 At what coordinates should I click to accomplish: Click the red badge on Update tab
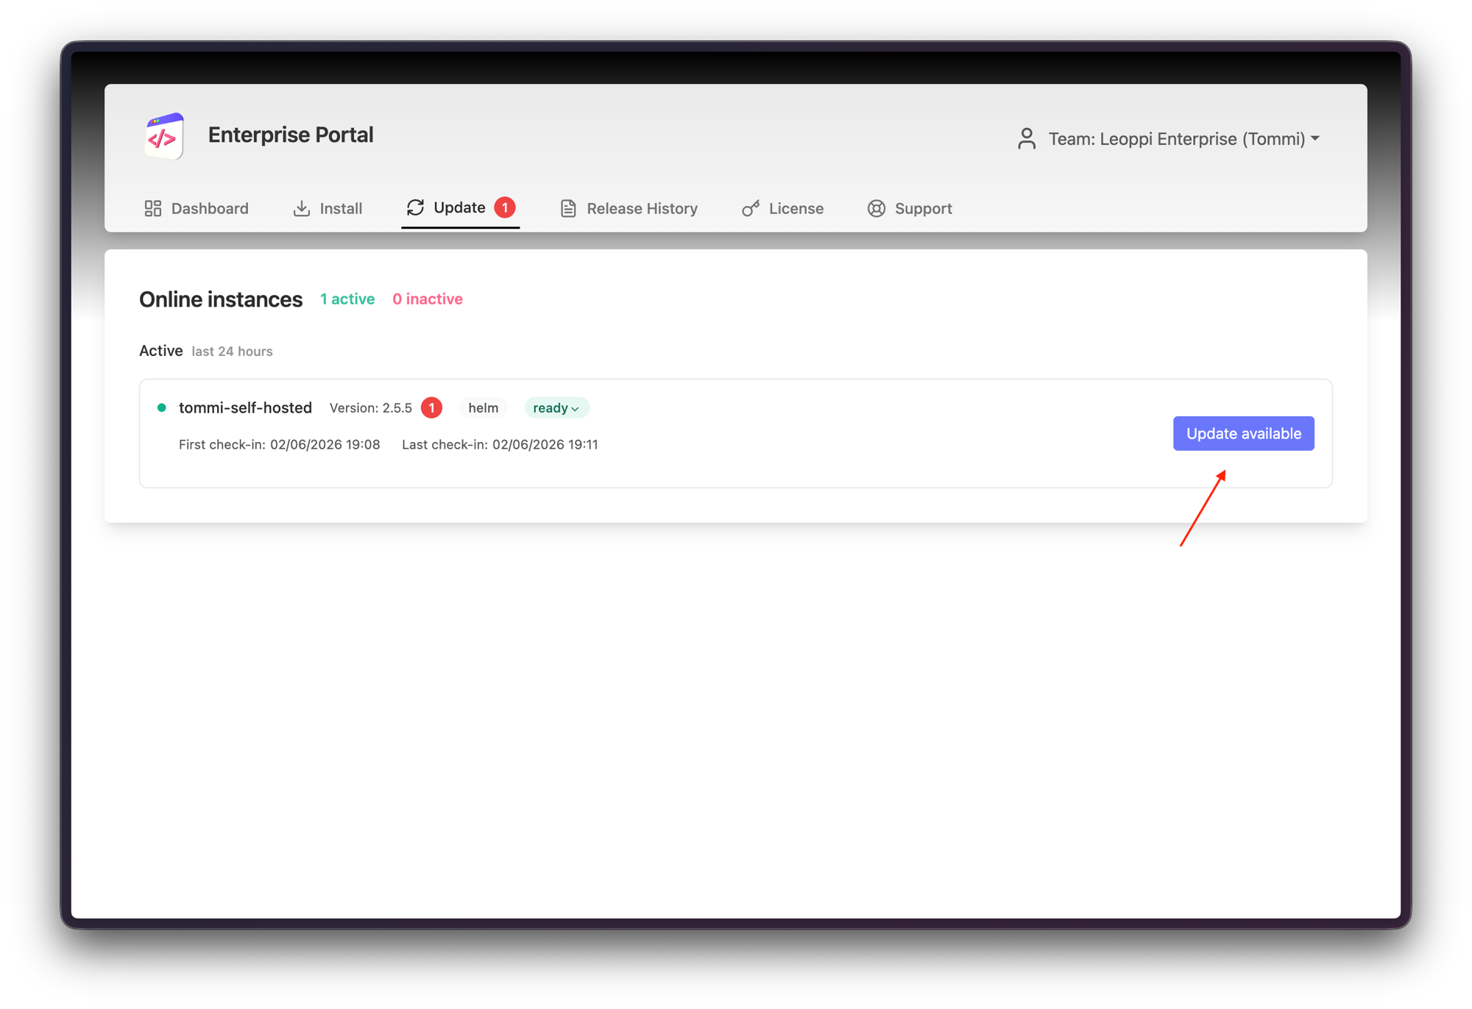pyautogui.click(x=505, y=207)
